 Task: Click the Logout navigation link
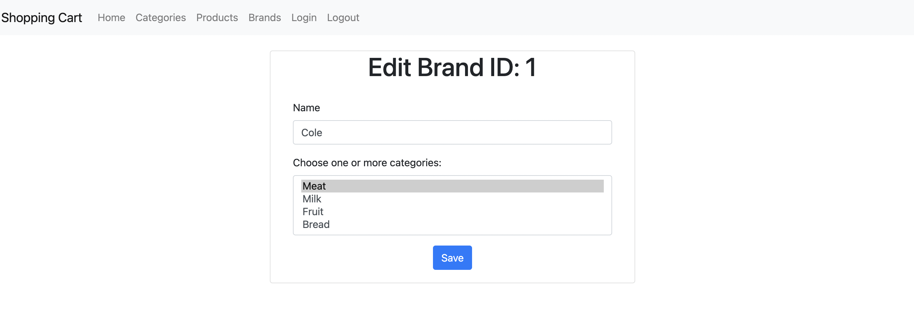(x=343, y=17)
